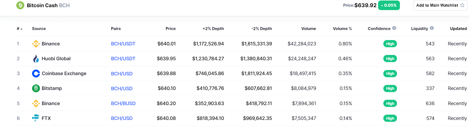Click the $18,497,415 volume cell
This screenshot has height=134, width=469.
point(303,74)
